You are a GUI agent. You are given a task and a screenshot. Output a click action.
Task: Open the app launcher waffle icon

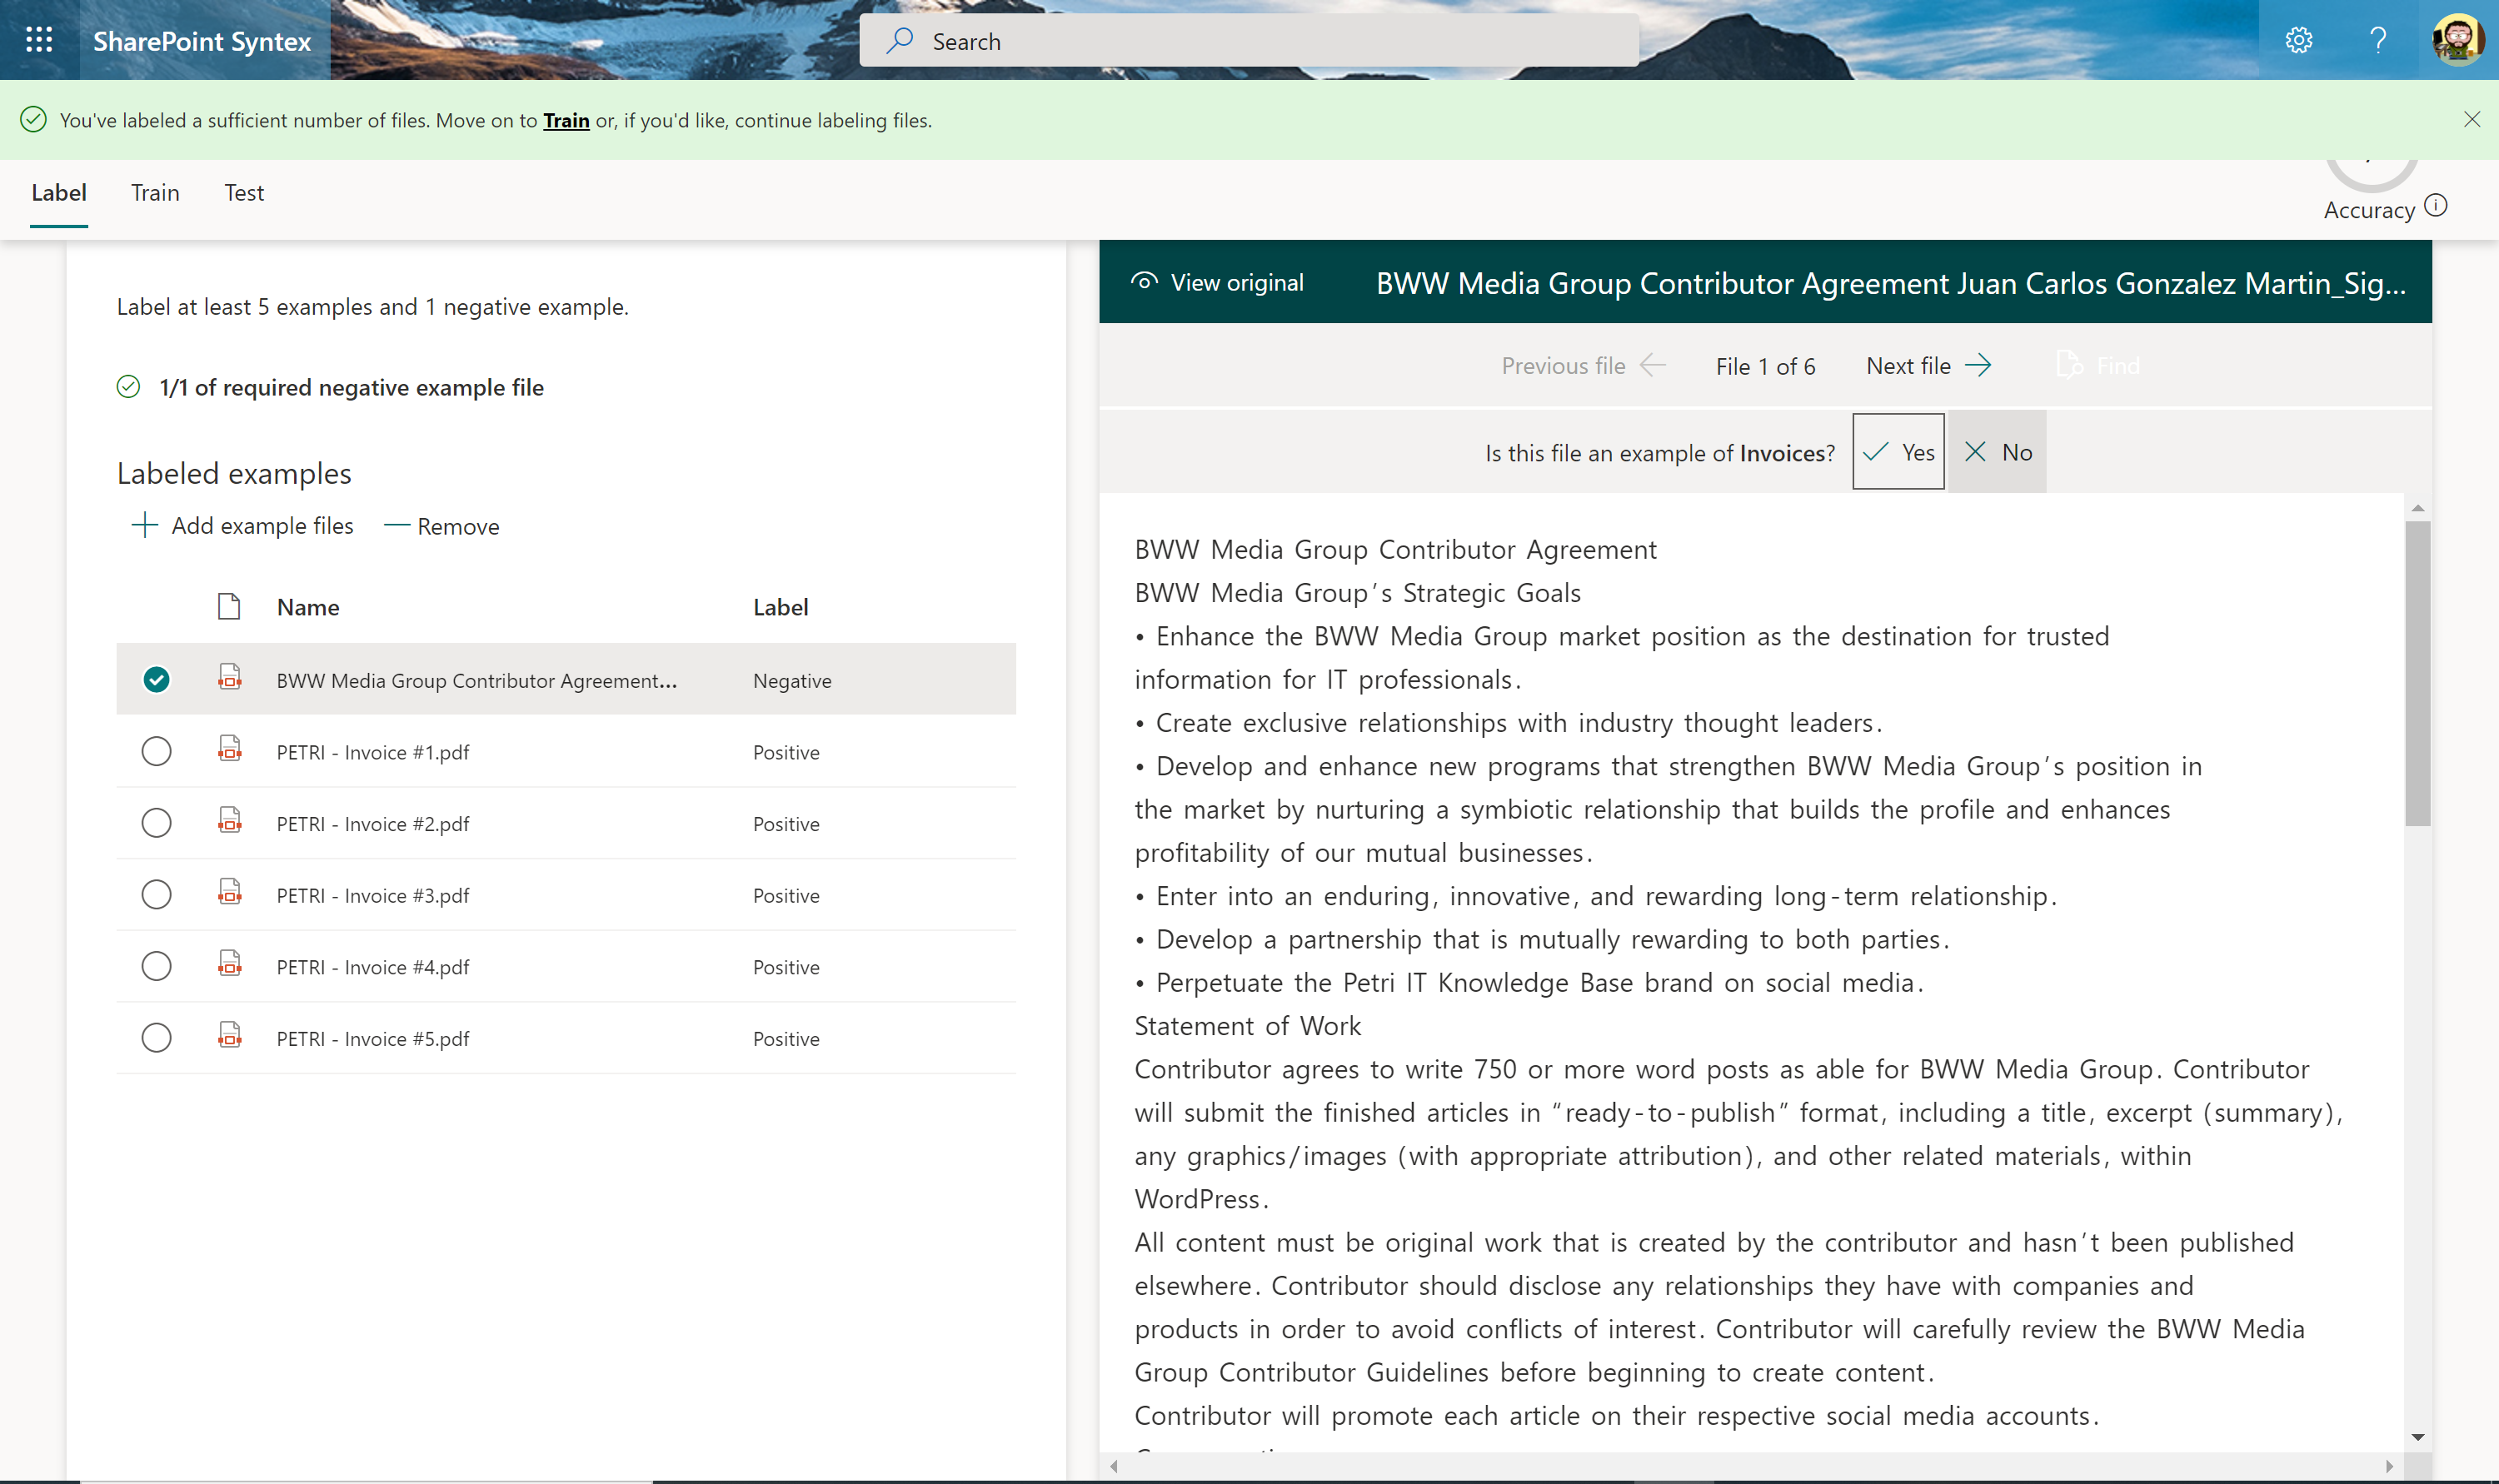39,40
